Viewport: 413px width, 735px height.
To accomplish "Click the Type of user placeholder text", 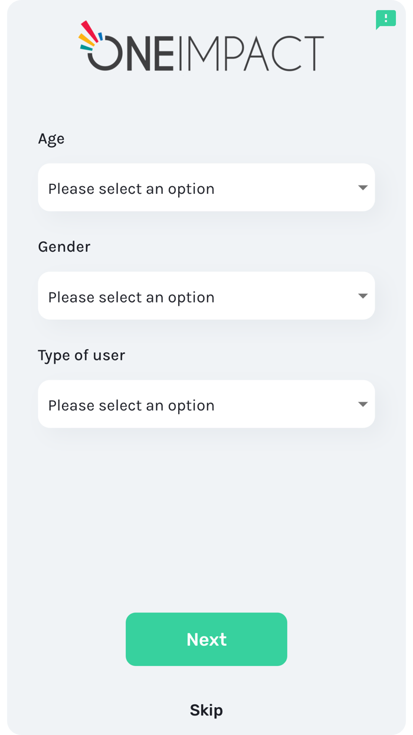I will point(131,405).
